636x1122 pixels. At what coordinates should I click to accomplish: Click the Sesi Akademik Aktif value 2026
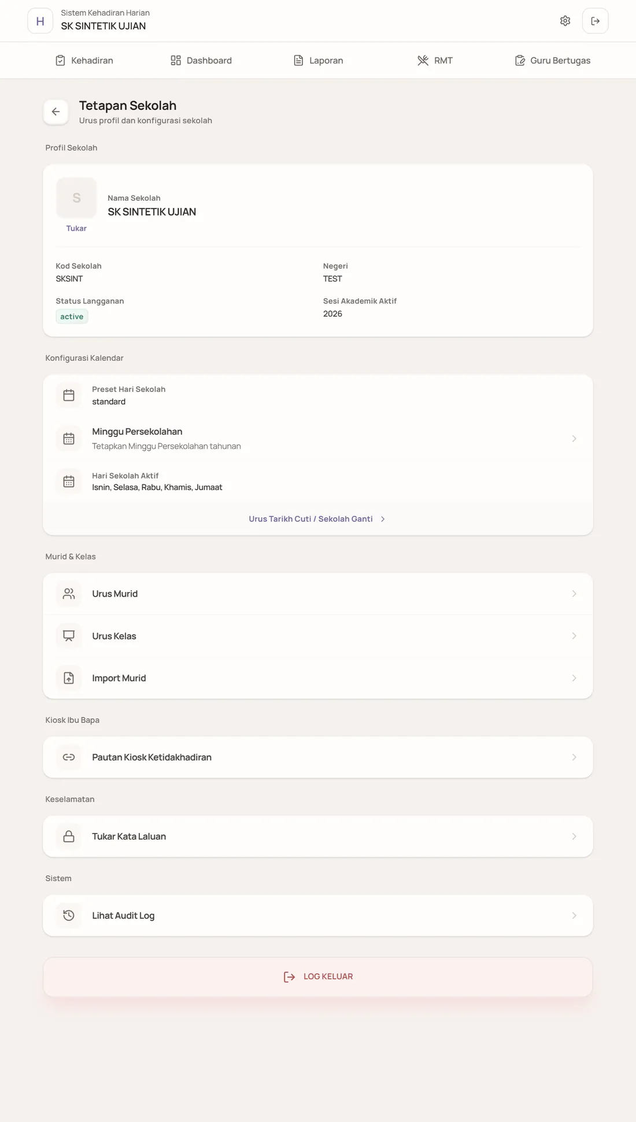click(x=332, y=314)
